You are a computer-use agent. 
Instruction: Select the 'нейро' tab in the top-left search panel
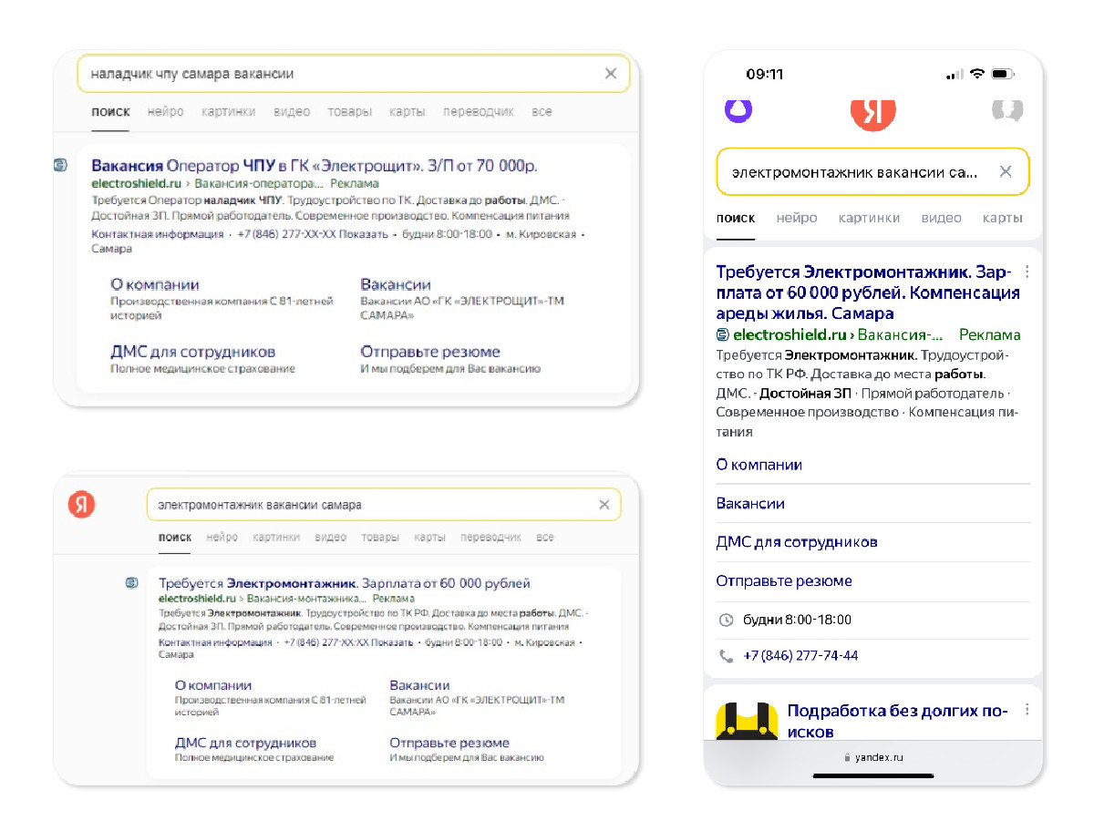tap(166, 112)
